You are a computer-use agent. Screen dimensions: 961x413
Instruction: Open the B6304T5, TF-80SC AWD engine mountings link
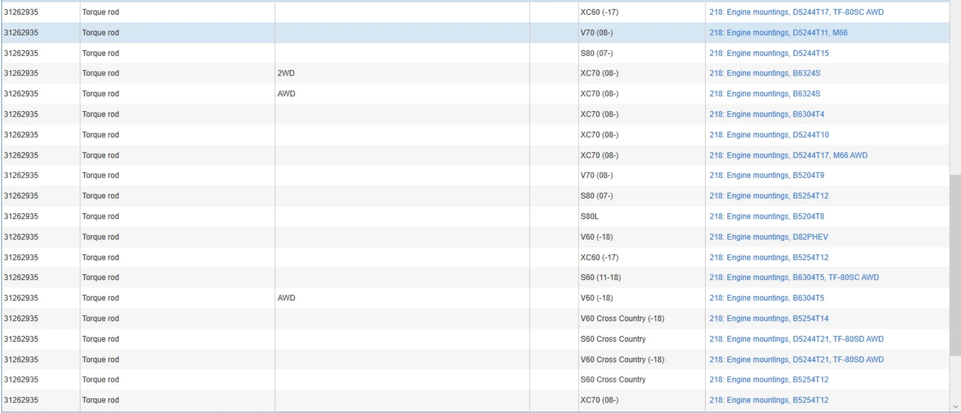[794, 278]
